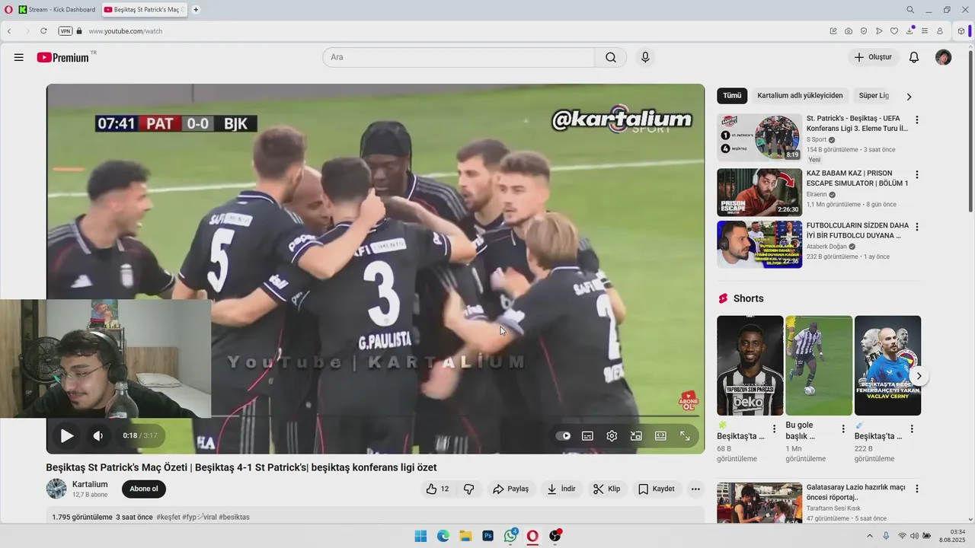Go back in browser history
The height and width of the screenshot is (548, 975).
(x=9, y=31)
